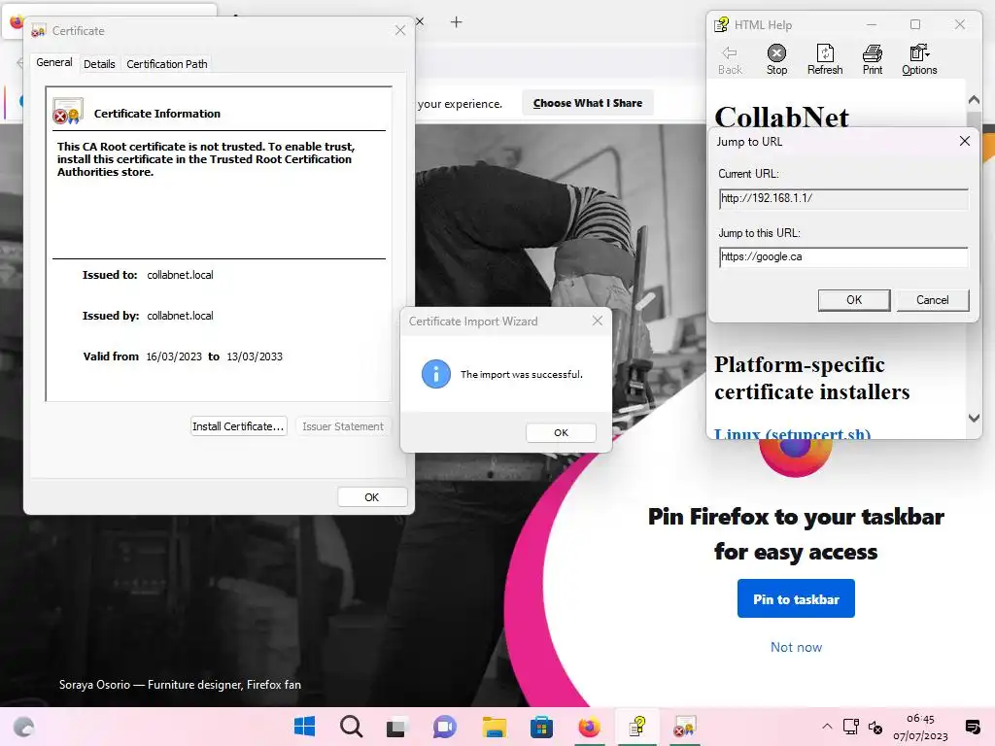995x746 pixels.
Task: Click Platform-specific certificate installers heading
Action: click(x=811, y=378)
